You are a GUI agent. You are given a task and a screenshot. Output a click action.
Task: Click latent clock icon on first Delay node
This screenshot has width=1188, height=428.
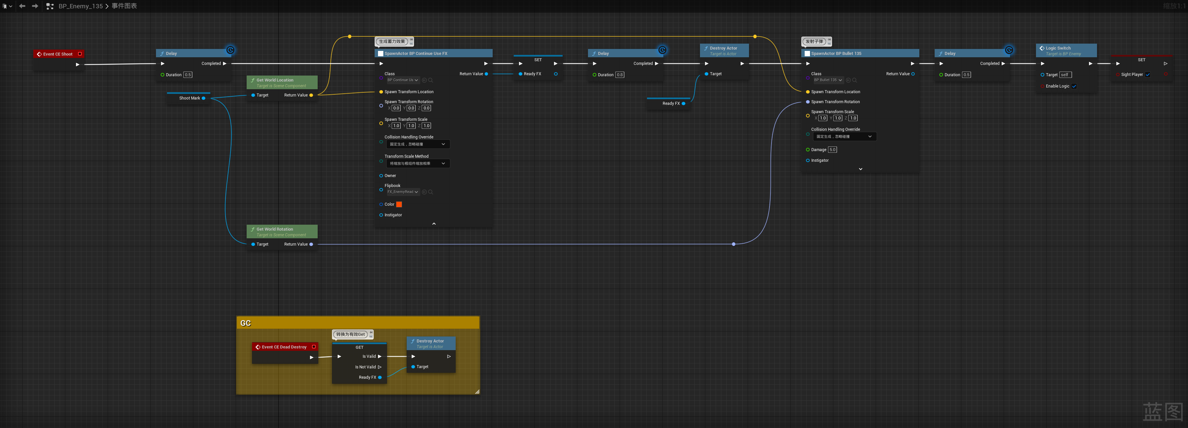pos(230,50)
